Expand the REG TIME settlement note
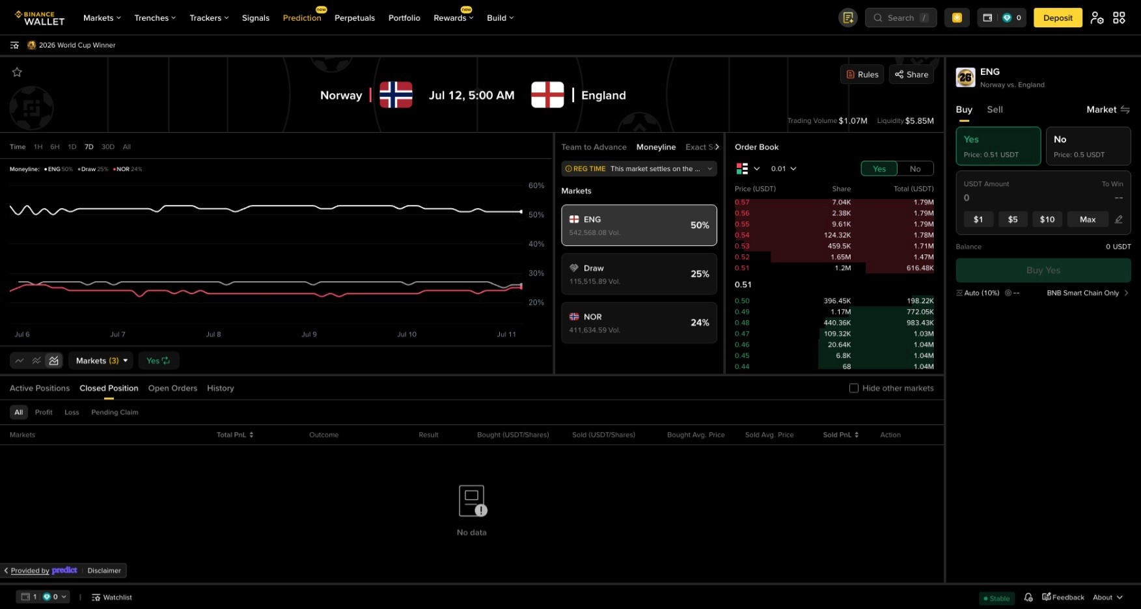The height and width of the screenshot is (609, 1141). [x=639, y=169]
